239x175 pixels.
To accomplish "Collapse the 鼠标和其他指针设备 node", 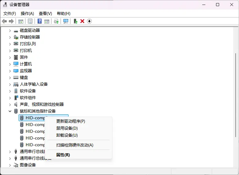I will coord(10,111).
